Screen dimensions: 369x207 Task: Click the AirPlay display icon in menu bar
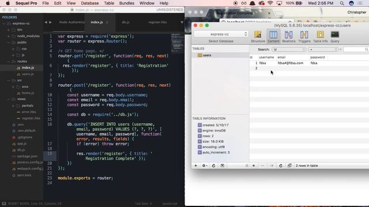(279, 3)
